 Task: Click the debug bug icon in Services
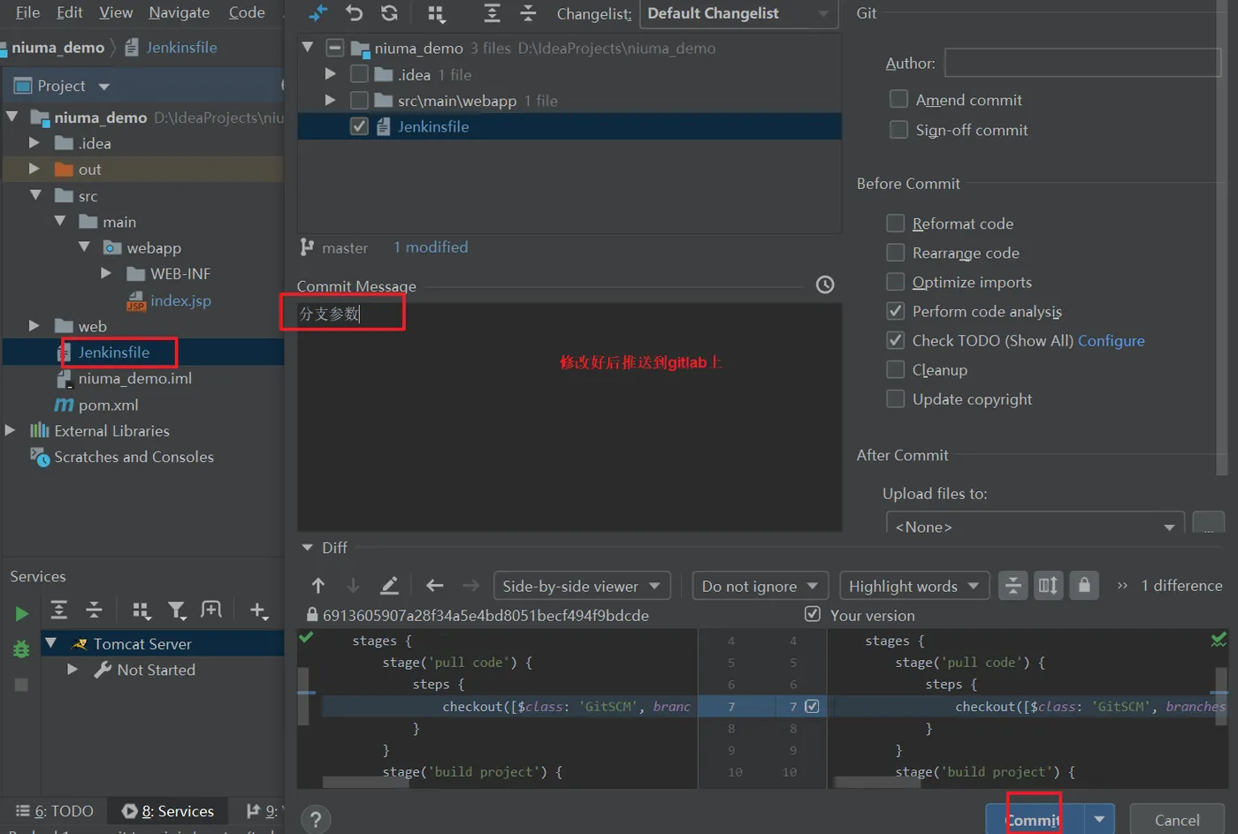[x=21, y=649]
